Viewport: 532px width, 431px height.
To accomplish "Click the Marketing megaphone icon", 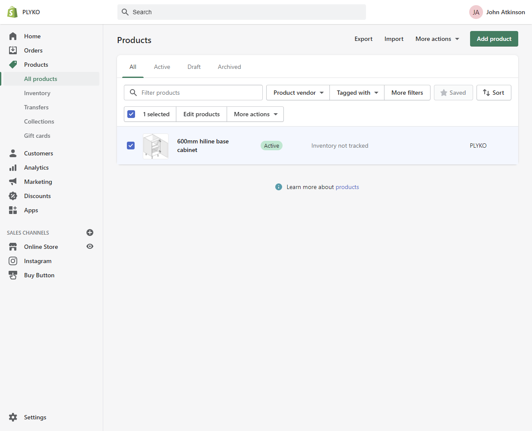I will pos(13,182).
